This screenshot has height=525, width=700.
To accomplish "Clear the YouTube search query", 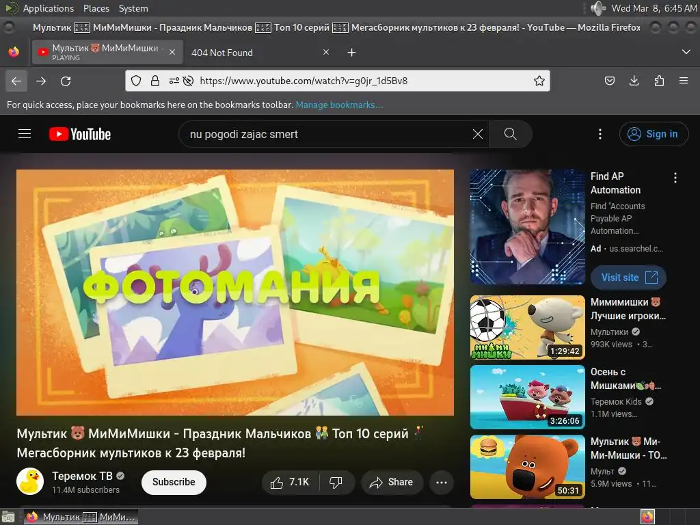I will point(478,134).
